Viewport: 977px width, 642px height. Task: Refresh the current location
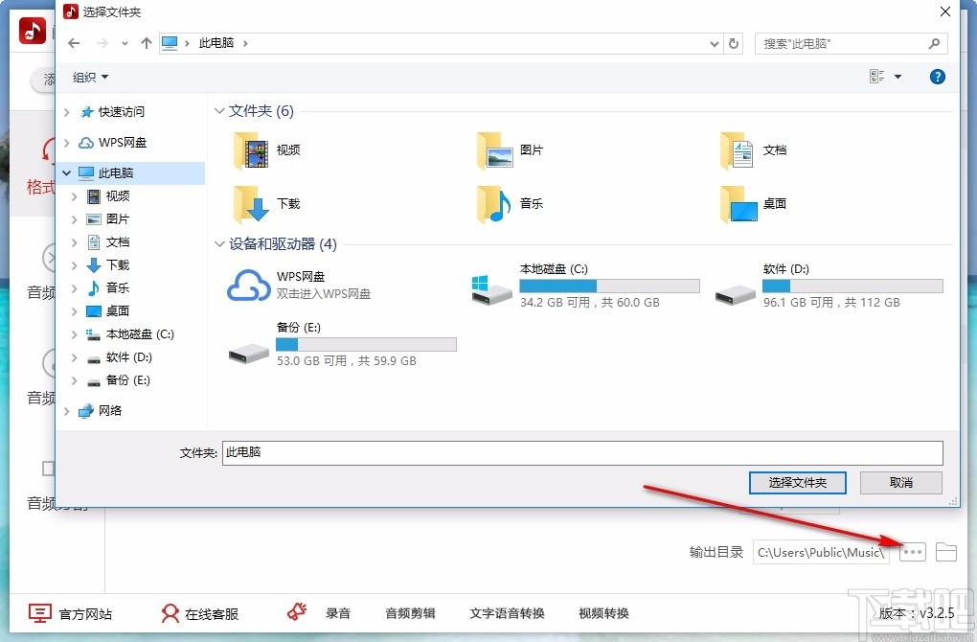coord(734,43)
